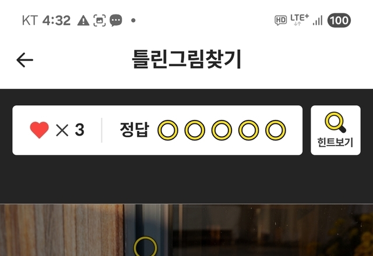Tap the 틀린그림찾기 page title
373x256 pixels.
pos(186,59)
